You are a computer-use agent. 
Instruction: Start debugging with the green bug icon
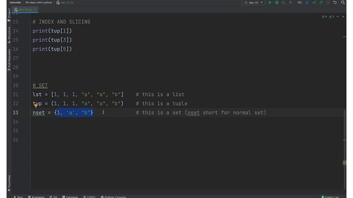(x=277, y=2)
